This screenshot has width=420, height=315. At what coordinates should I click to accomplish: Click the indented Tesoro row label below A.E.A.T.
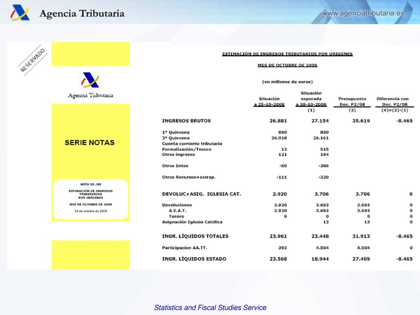[176, 216]
